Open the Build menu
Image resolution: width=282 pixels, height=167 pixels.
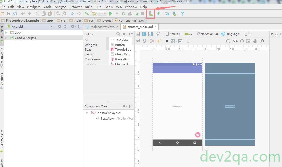click(x=89, y=7)
